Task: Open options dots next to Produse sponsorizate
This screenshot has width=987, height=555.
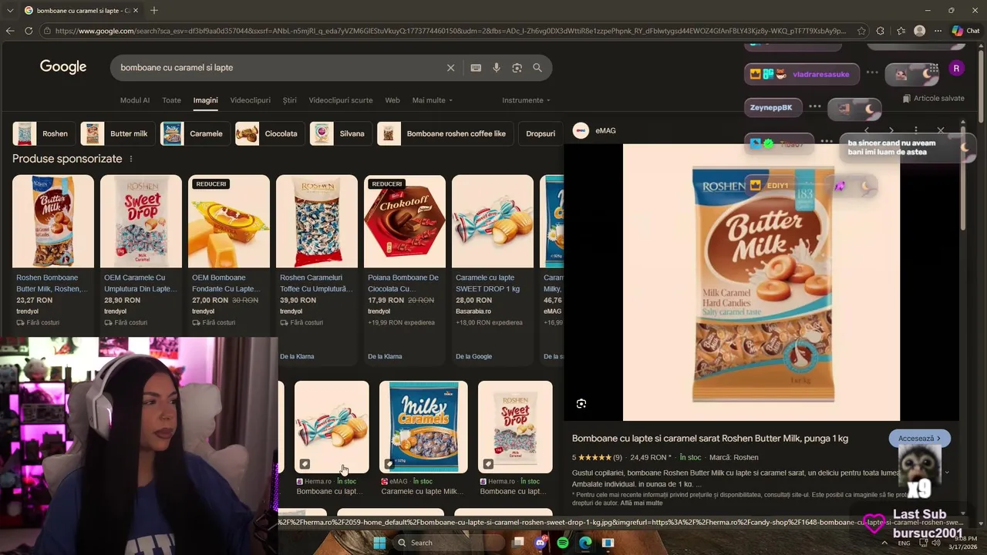Action: 130,159
